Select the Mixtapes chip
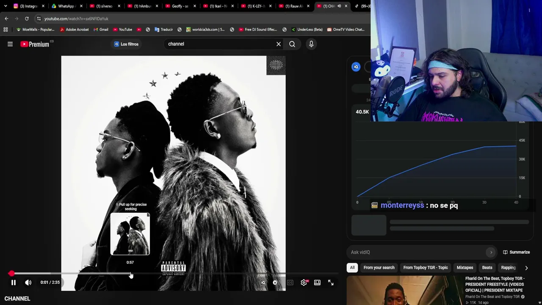The height and width of the screenshot is (305, 542). click(x=465, y=268)
